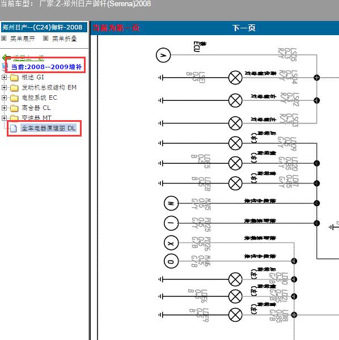The width and height of the screenshot is (339, 340).
Task: Expand the 变速器 MT plus box
Action: click(4, 118)
